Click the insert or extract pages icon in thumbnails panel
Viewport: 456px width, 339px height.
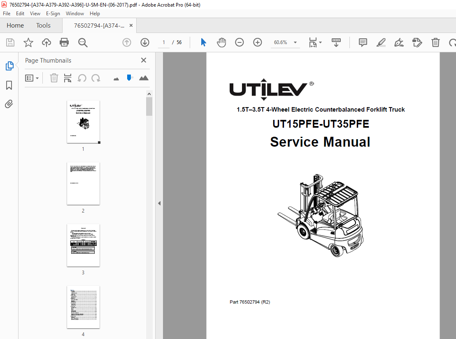pyautogui.click(x=67, y=78)
